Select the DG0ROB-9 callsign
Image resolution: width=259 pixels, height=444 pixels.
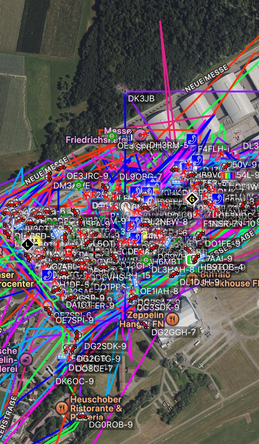(x=111, y=424)
